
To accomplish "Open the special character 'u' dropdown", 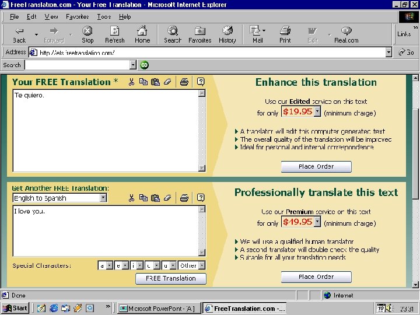I will click(x=173, y=265).
